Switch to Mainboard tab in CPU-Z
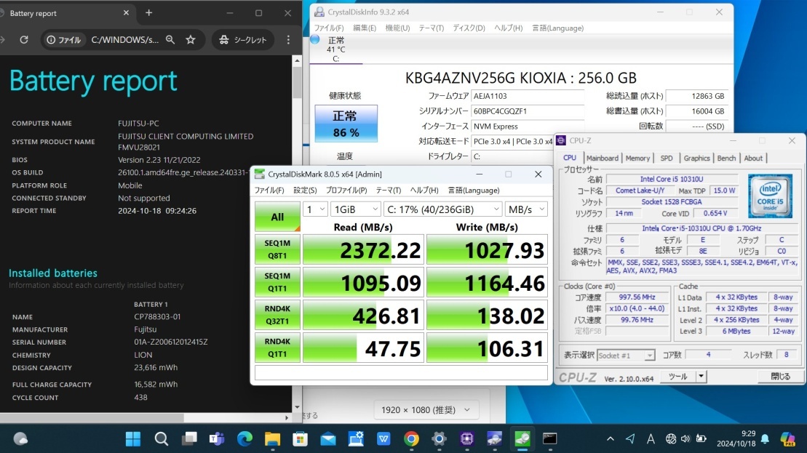The height and width of the screenshot is (453, 807). [603, 158]
